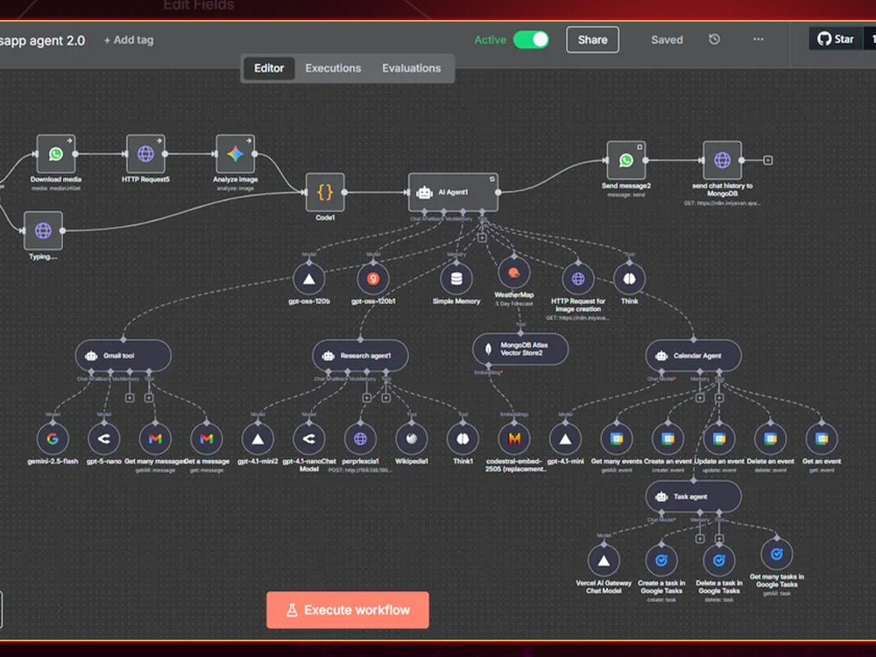The width and height of the screenshot is (876, 657).
Task: Select the Think tool node
Action: click(630, 279)
